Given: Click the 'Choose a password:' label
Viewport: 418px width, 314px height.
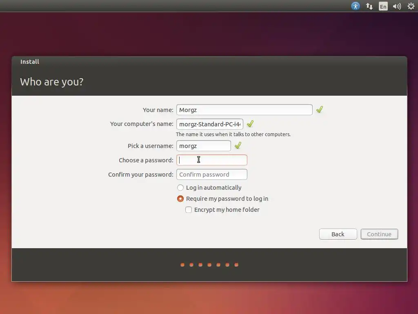Looking at the screenshot, I should pyautogui.click(x=146, y=160).
